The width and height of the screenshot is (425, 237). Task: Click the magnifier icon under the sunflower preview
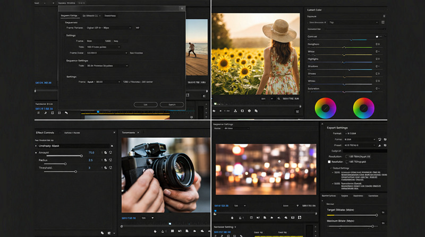click(278, 99)
